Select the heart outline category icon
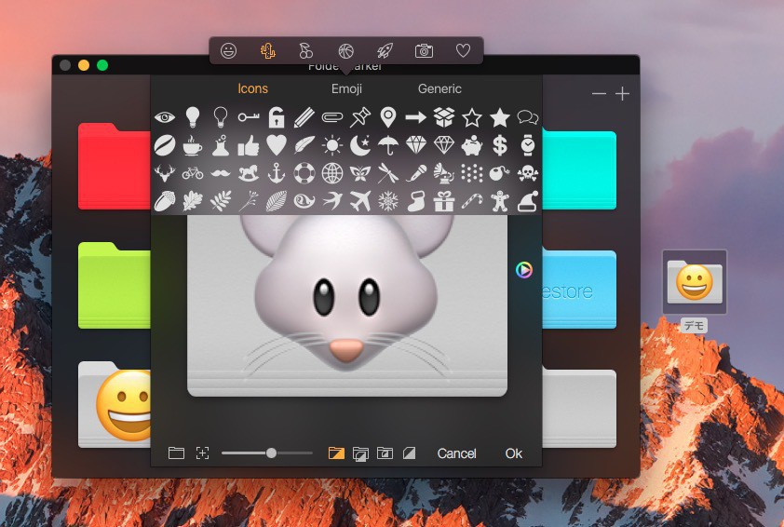The height and width of the screenshot is (527, 784). (463, 50)
